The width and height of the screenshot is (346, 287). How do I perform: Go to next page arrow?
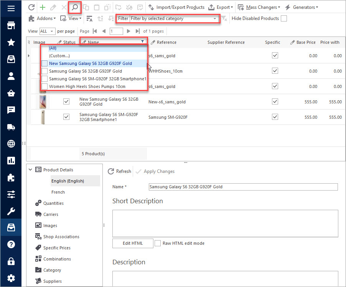129,31
